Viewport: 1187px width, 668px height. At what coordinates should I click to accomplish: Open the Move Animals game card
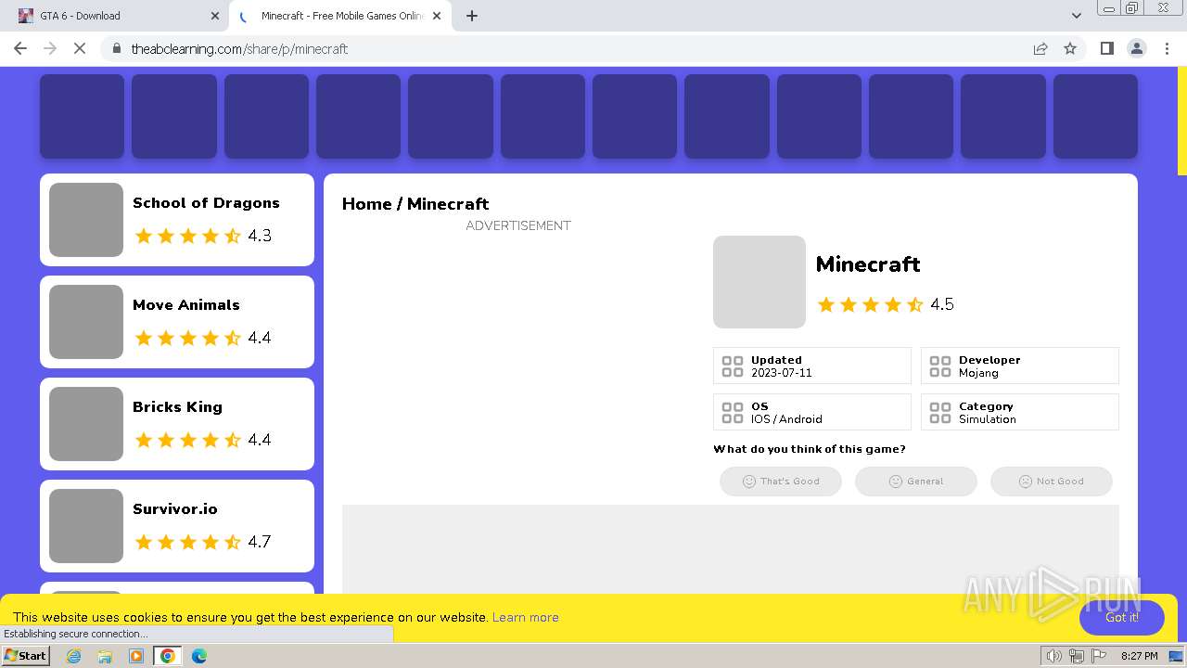coord(177,322)
